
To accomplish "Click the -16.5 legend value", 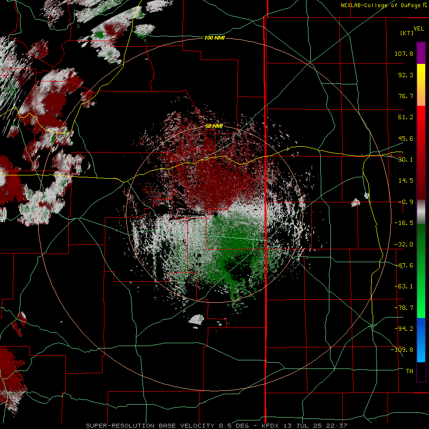I will click(404, 223).
